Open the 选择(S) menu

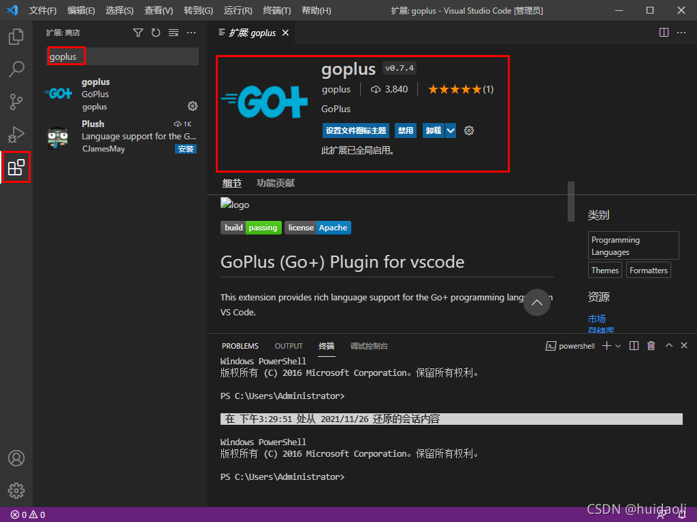point(120,10)
